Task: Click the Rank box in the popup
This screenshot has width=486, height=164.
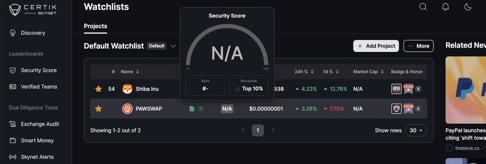Action: (x=205, y=86)
